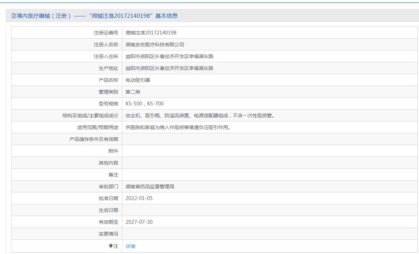This screenshot has height=254, width=419.
Task: Click the 注册人名称 label
Action: 106,45
